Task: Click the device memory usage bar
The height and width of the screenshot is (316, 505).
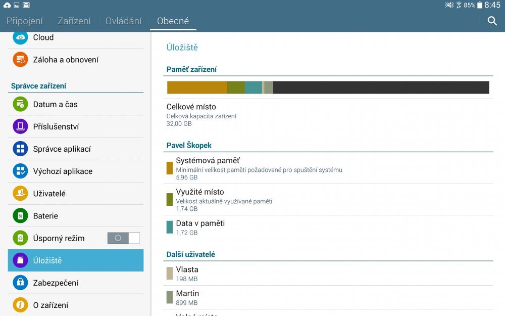Action: point(328,87)
